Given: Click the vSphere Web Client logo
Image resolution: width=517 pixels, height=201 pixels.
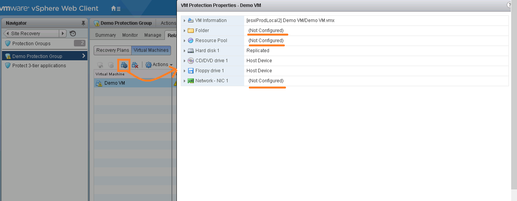Looking at the screenshot, I should [x=49, y=8].
